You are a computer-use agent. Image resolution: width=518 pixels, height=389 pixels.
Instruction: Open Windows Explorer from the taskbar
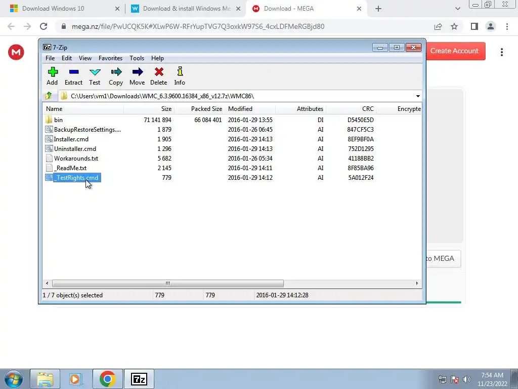pyautogui.click(x=45, y=379)
